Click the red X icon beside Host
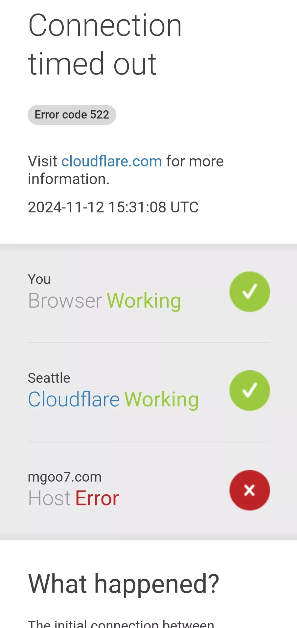The height and width of the screenshot is (628, 297). point(250,490)
